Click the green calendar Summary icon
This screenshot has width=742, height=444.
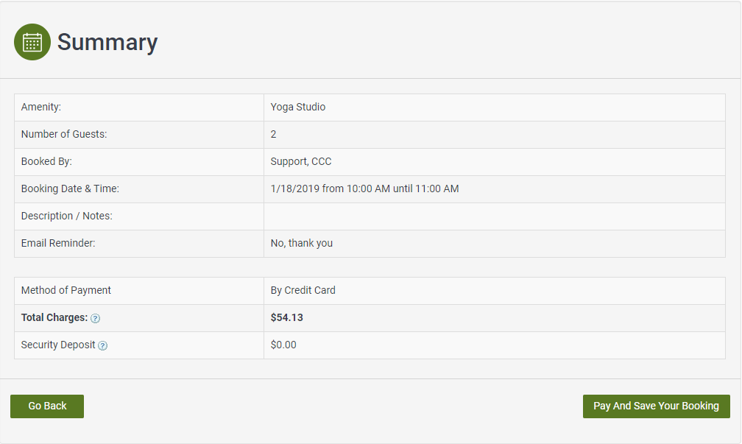32,42
